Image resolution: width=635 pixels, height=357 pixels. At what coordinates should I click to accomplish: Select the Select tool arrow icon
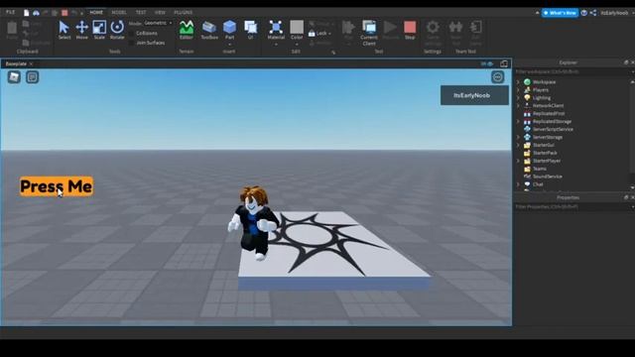coord(63,27)
